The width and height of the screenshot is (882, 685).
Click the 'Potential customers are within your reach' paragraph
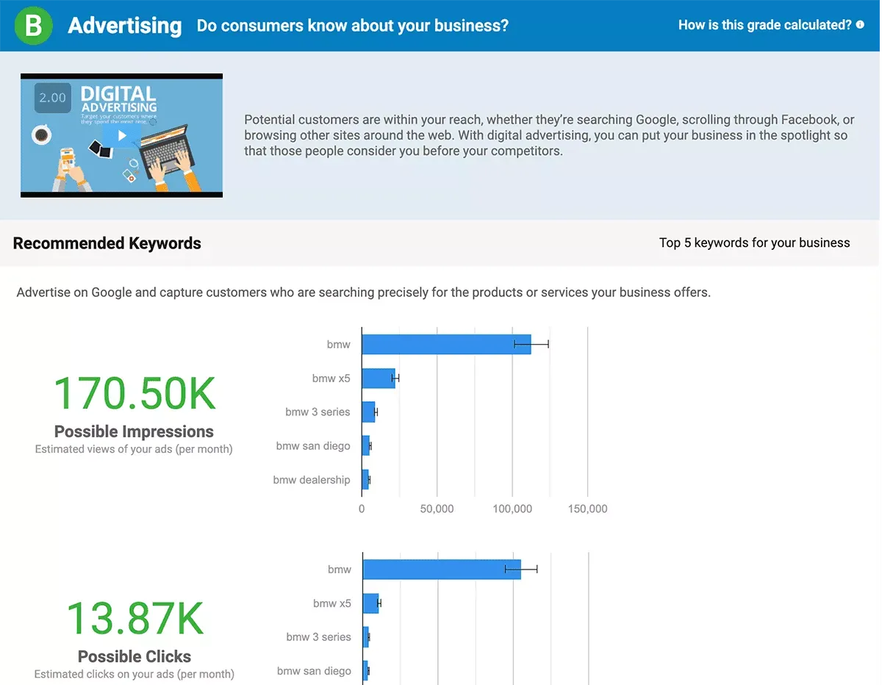[550, 135]
